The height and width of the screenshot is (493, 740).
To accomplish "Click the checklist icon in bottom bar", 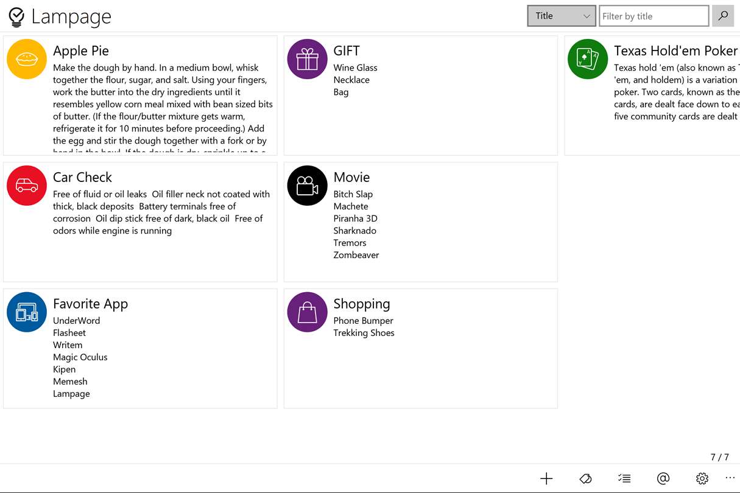I will pos(624,478).
